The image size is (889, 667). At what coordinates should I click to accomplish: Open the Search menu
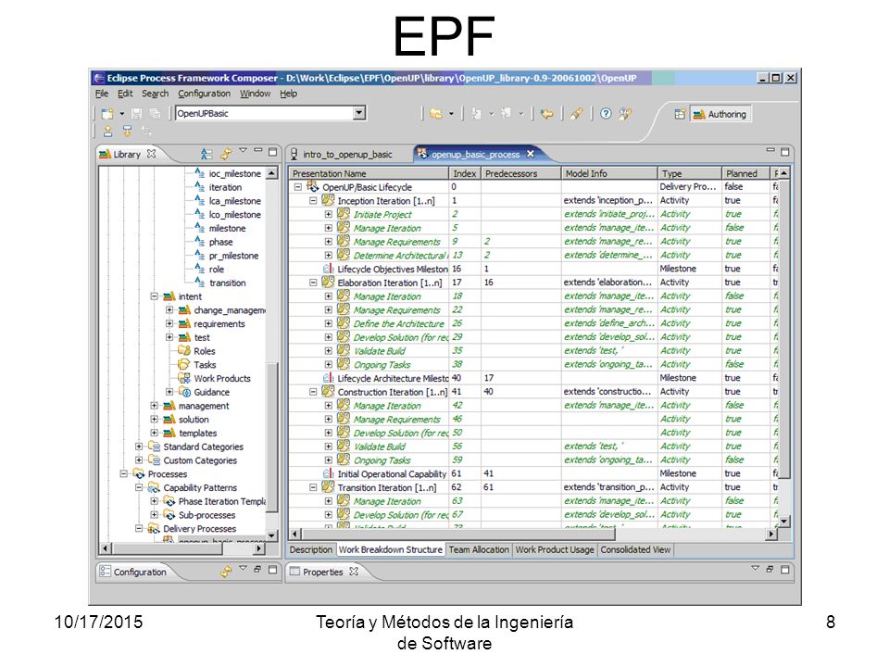pos(155,94)
